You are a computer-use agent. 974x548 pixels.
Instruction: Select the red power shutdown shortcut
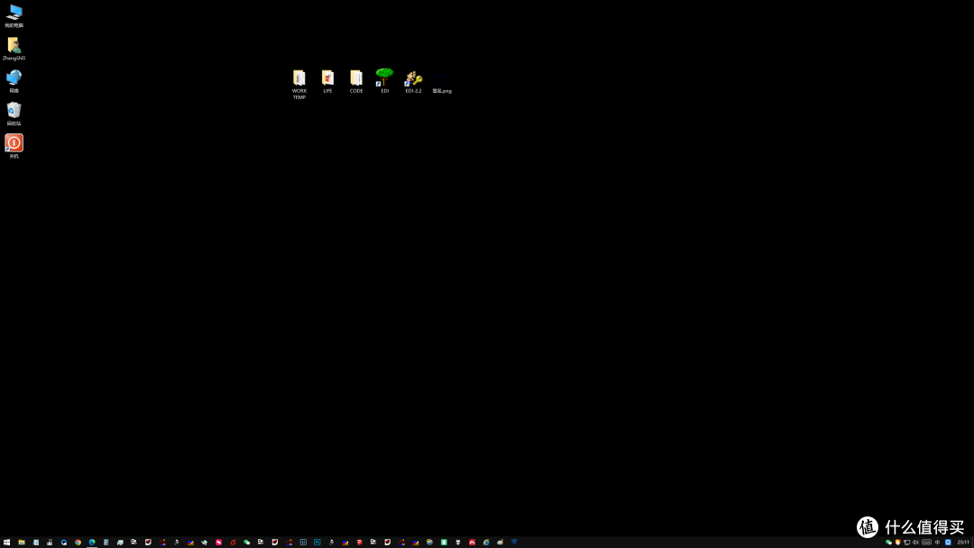pos(14,147)
